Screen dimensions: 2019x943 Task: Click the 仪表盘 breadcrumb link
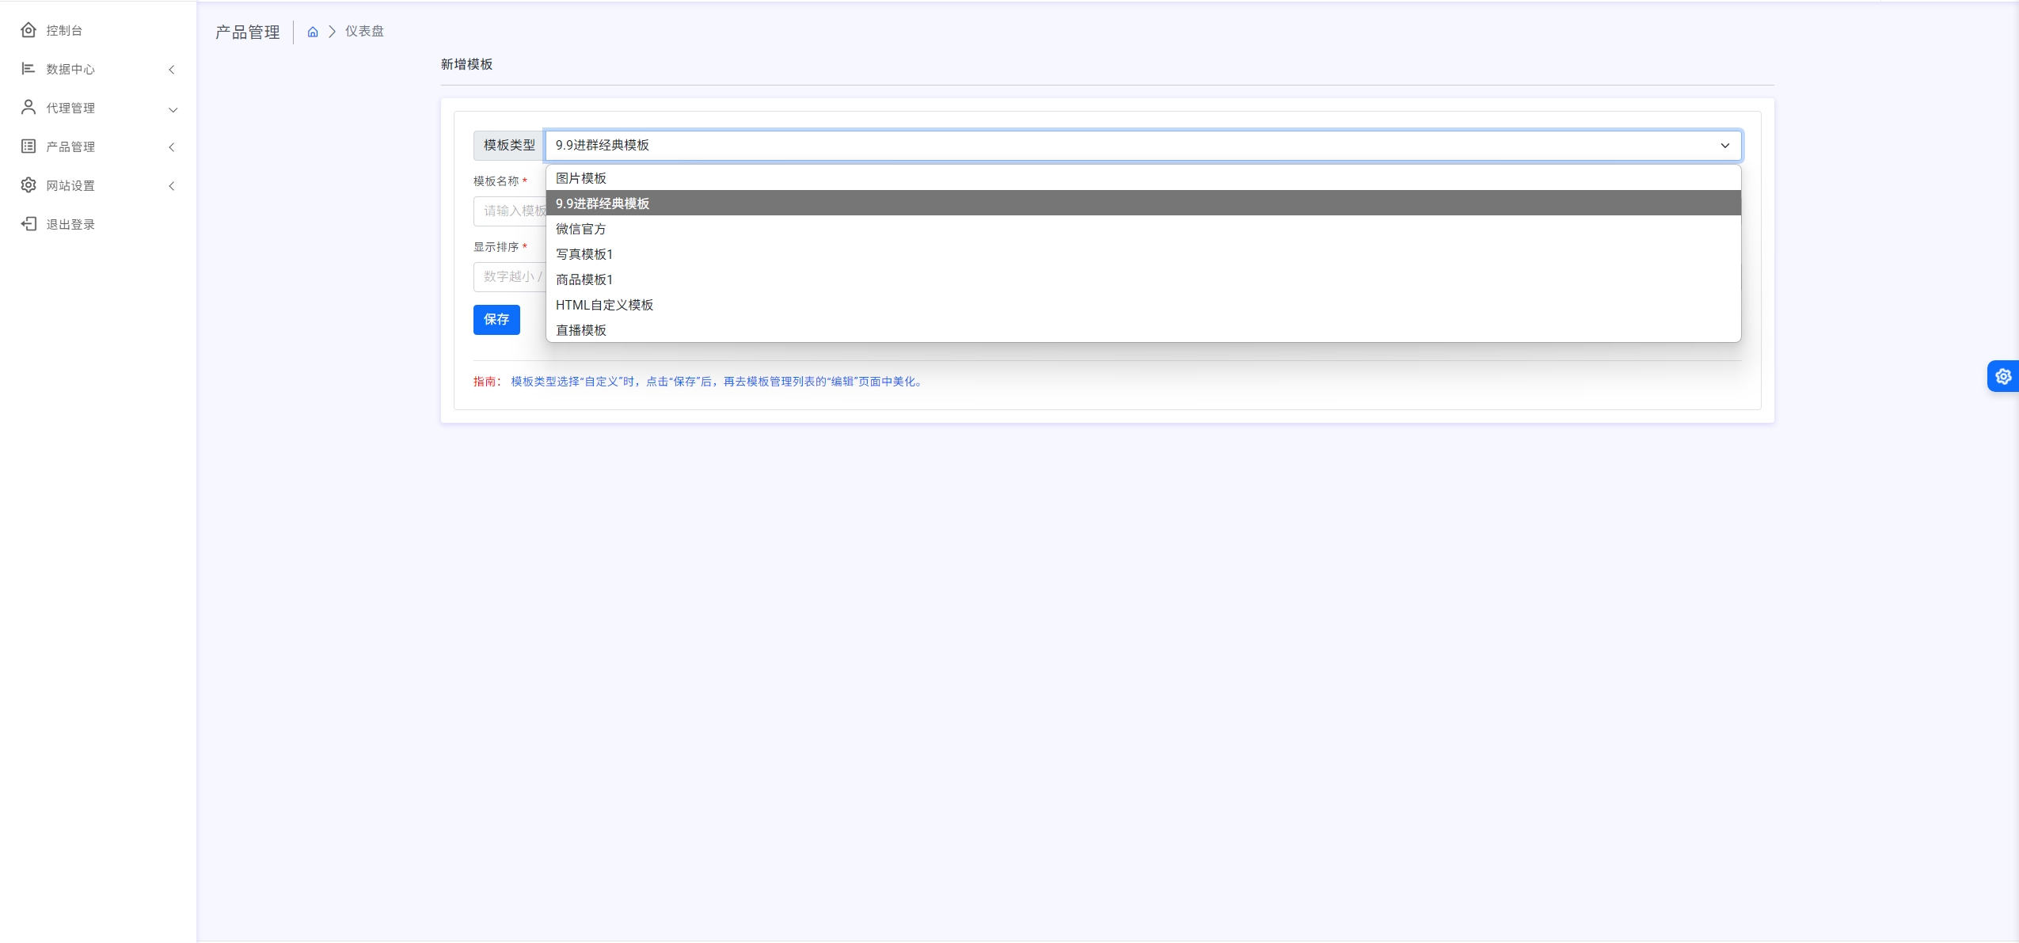[364, 32]
